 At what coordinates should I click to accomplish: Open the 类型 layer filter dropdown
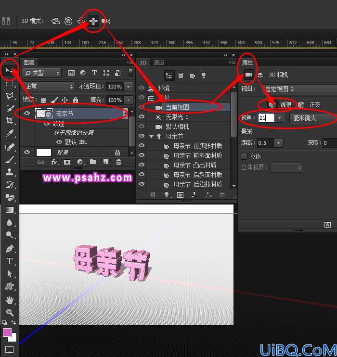[42, 73]
